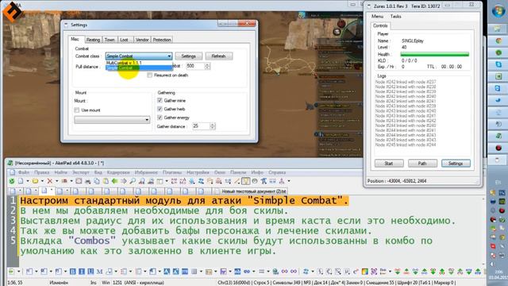Click the spinner arrows next to value 500
The height and width of the screenshot is (286, 508).
[207, 66]
